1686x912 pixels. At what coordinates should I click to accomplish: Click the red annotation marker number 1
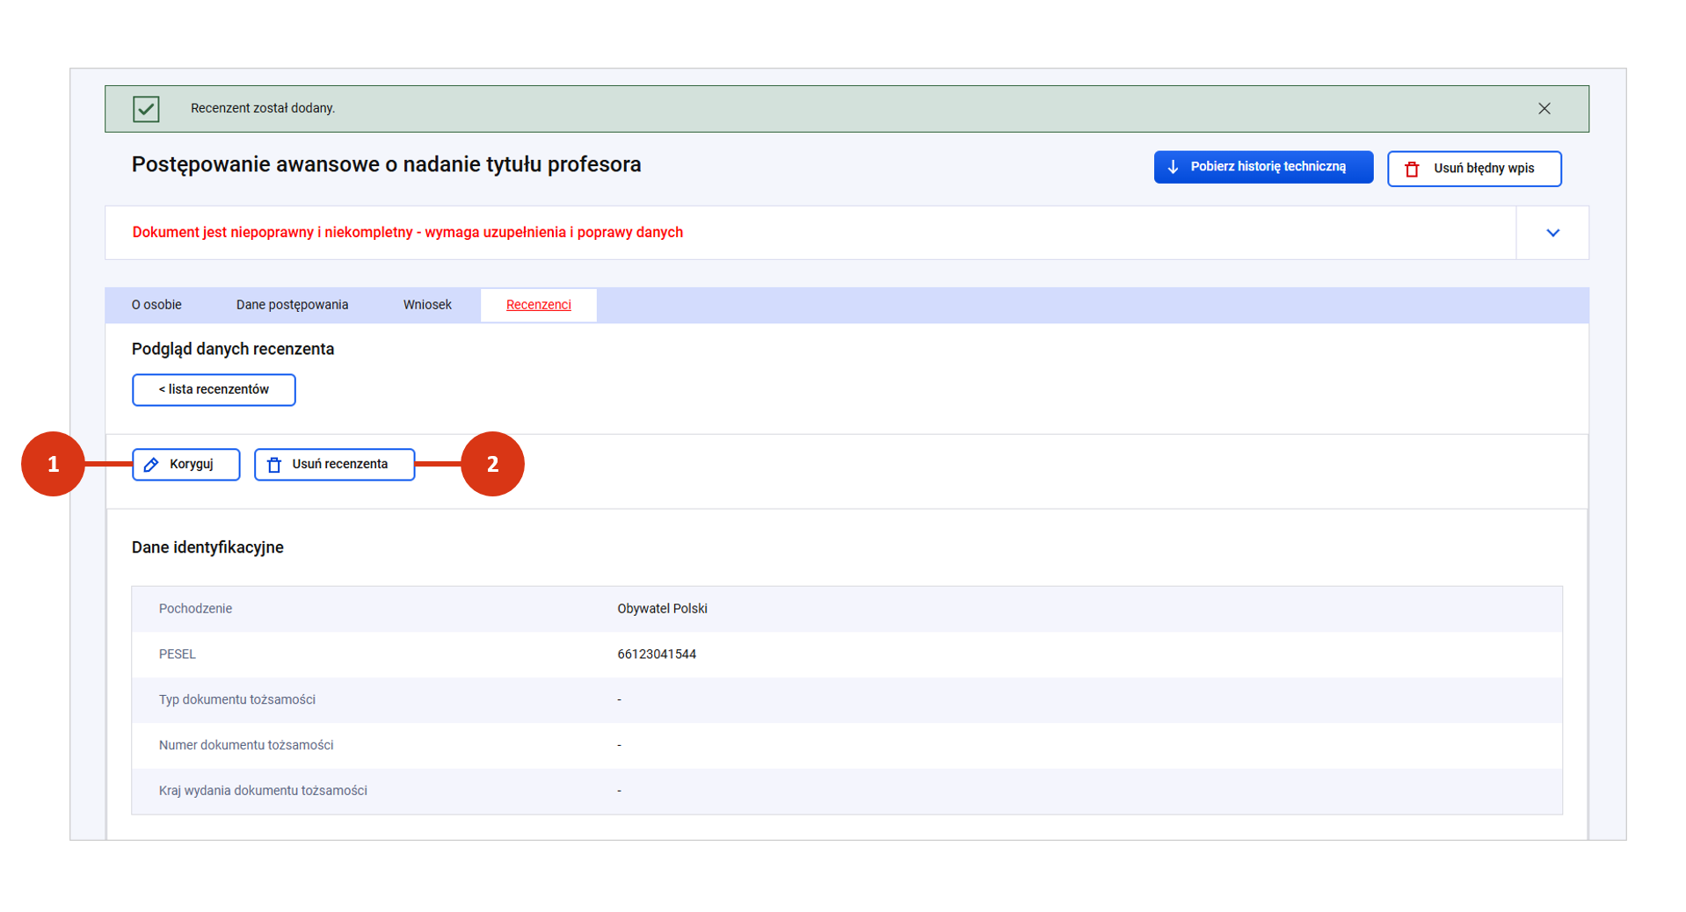(53, 464)
